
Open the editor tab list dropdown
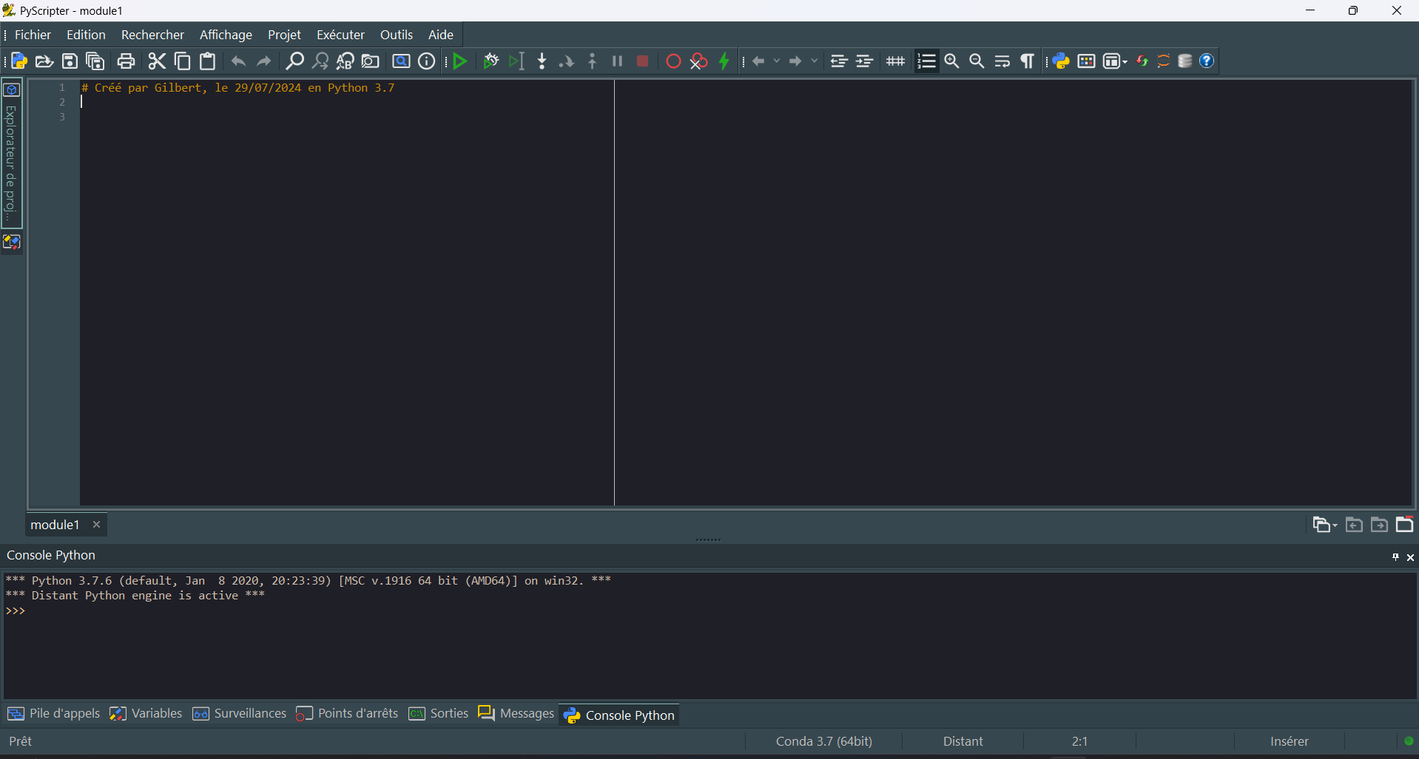pos(1324,525)
